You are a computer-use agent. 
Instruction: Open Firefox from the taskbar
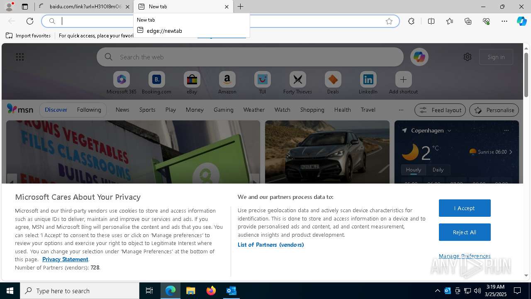[x=211, y=291]
